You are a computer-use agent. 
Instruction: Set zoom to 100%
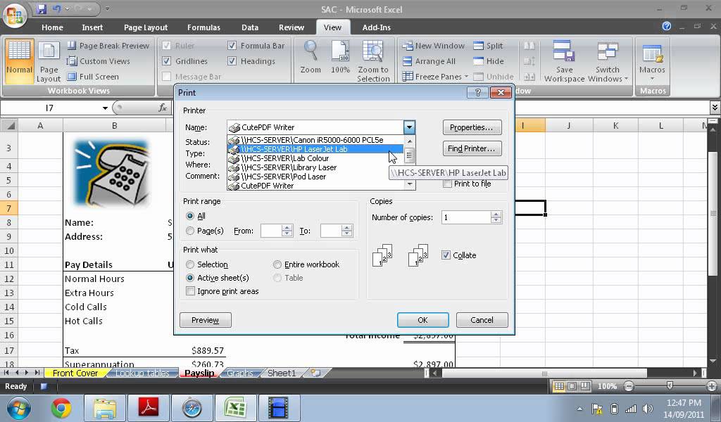coord(340,58)
